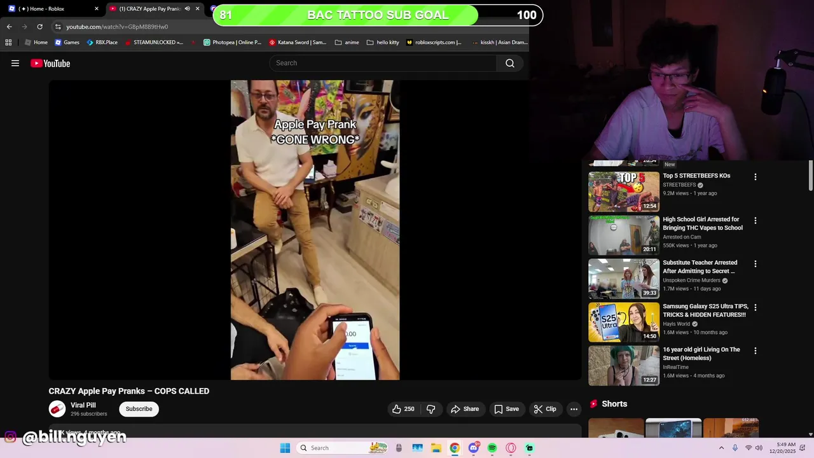This screenshot has height=458, width=814.
Task: View site information icon in address bar
Action: pyautogui.click(x=58, y=27)
